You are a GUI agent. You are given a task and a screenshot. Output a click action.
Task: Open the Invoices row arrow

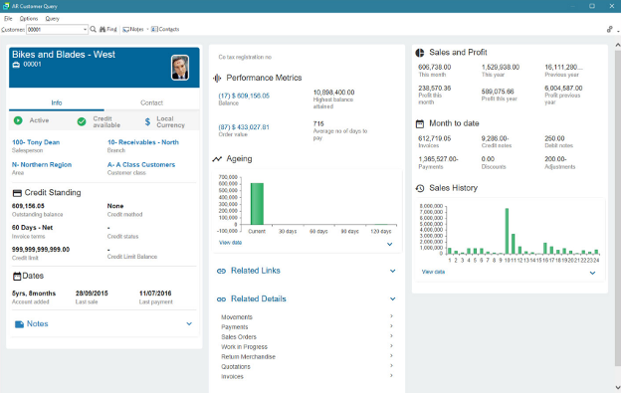391,375
